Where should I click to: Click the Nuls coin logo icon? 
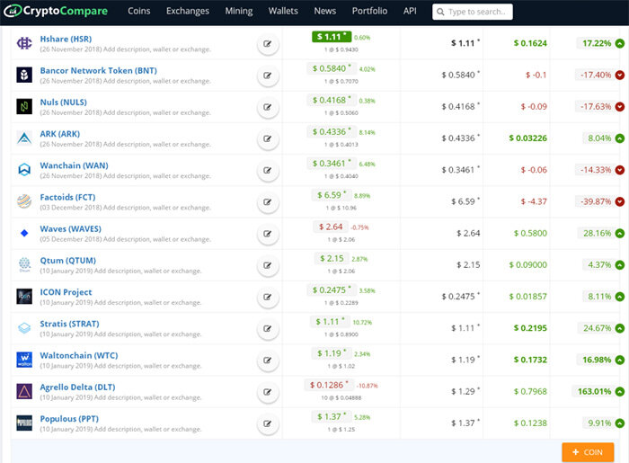point(24,106)
